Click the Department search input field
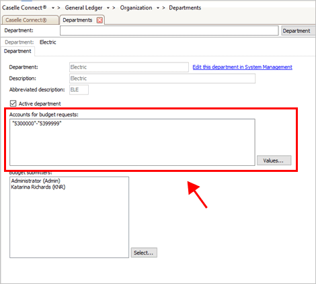The width and height of the screenshot is (316, 284). (x=169, y=30)
